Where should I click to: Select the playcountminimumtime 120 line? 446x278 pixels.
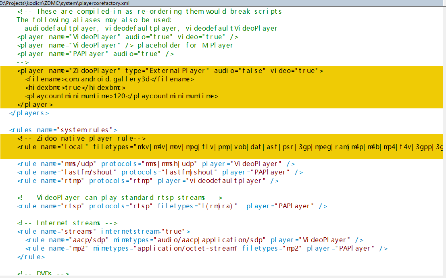click(121, 96)
